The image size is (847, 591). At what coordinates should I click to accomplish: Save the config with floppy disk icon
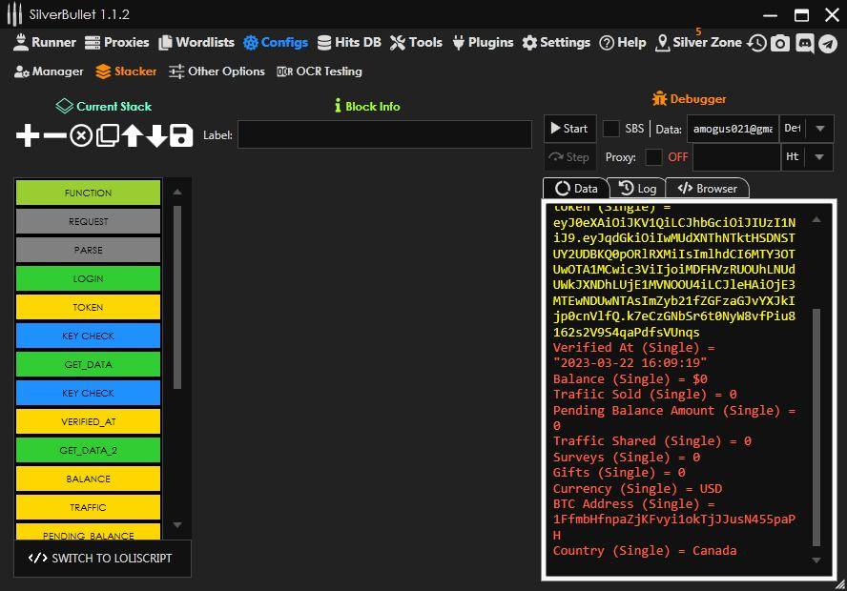181,135
